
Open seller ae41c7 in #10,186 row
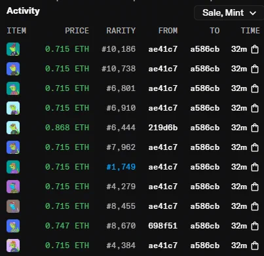point(163,49)
